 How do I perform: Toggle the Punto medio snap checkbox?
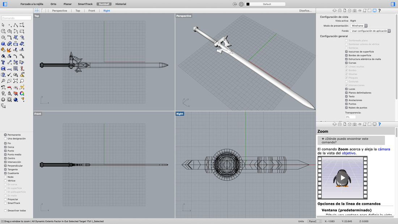(5, 154)
